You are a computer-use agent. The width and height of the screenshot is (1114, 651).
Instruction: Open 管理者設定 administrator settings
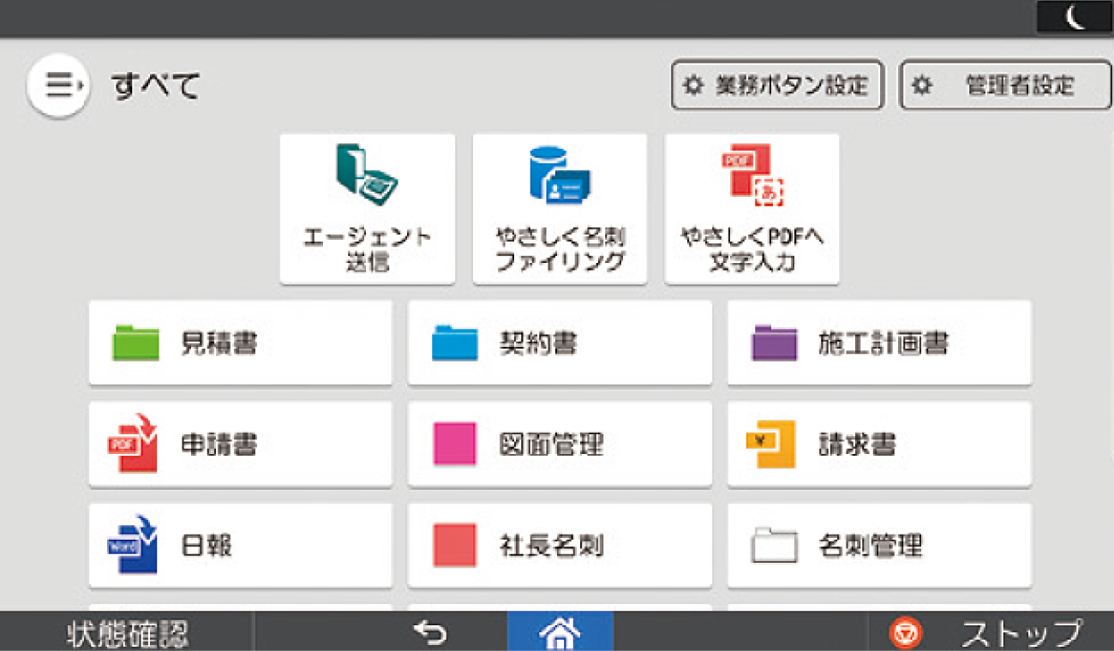coord(1003,86)
